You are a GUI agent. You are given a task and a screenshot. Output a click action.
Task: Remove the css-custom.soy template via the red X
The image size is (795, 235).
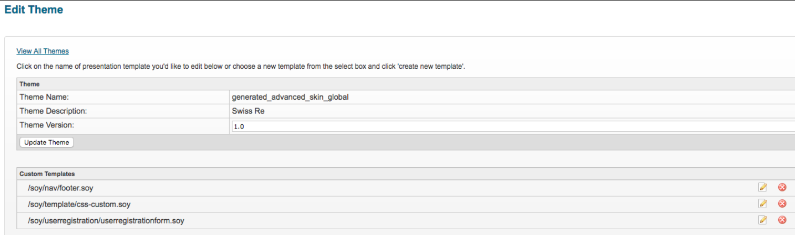pyautogui.click(x=782, y=204)
